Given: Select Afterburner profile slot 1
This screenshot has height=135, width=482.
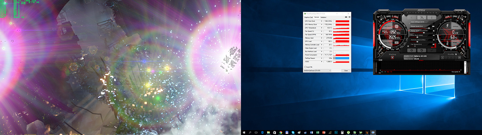Looking at the screenshot, I should 442,58.
